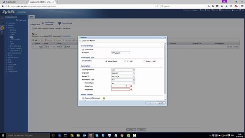
Task: Open the Create new Object dropdown
Action: [x=87, y=41]
